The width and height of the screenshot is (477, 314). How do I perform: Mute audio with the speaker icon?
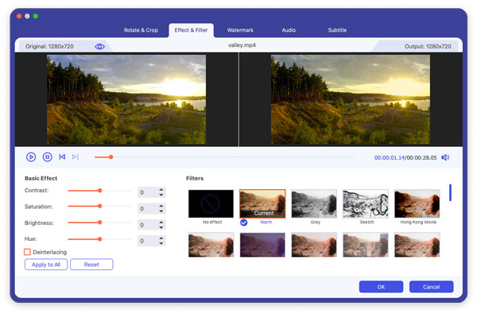coord(445,157)
